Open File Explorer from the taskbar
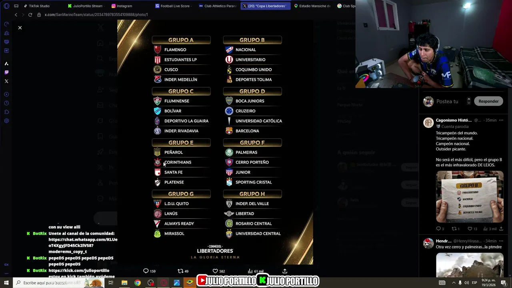This screenshot has width=512, height=288. [x=124, y=283]
